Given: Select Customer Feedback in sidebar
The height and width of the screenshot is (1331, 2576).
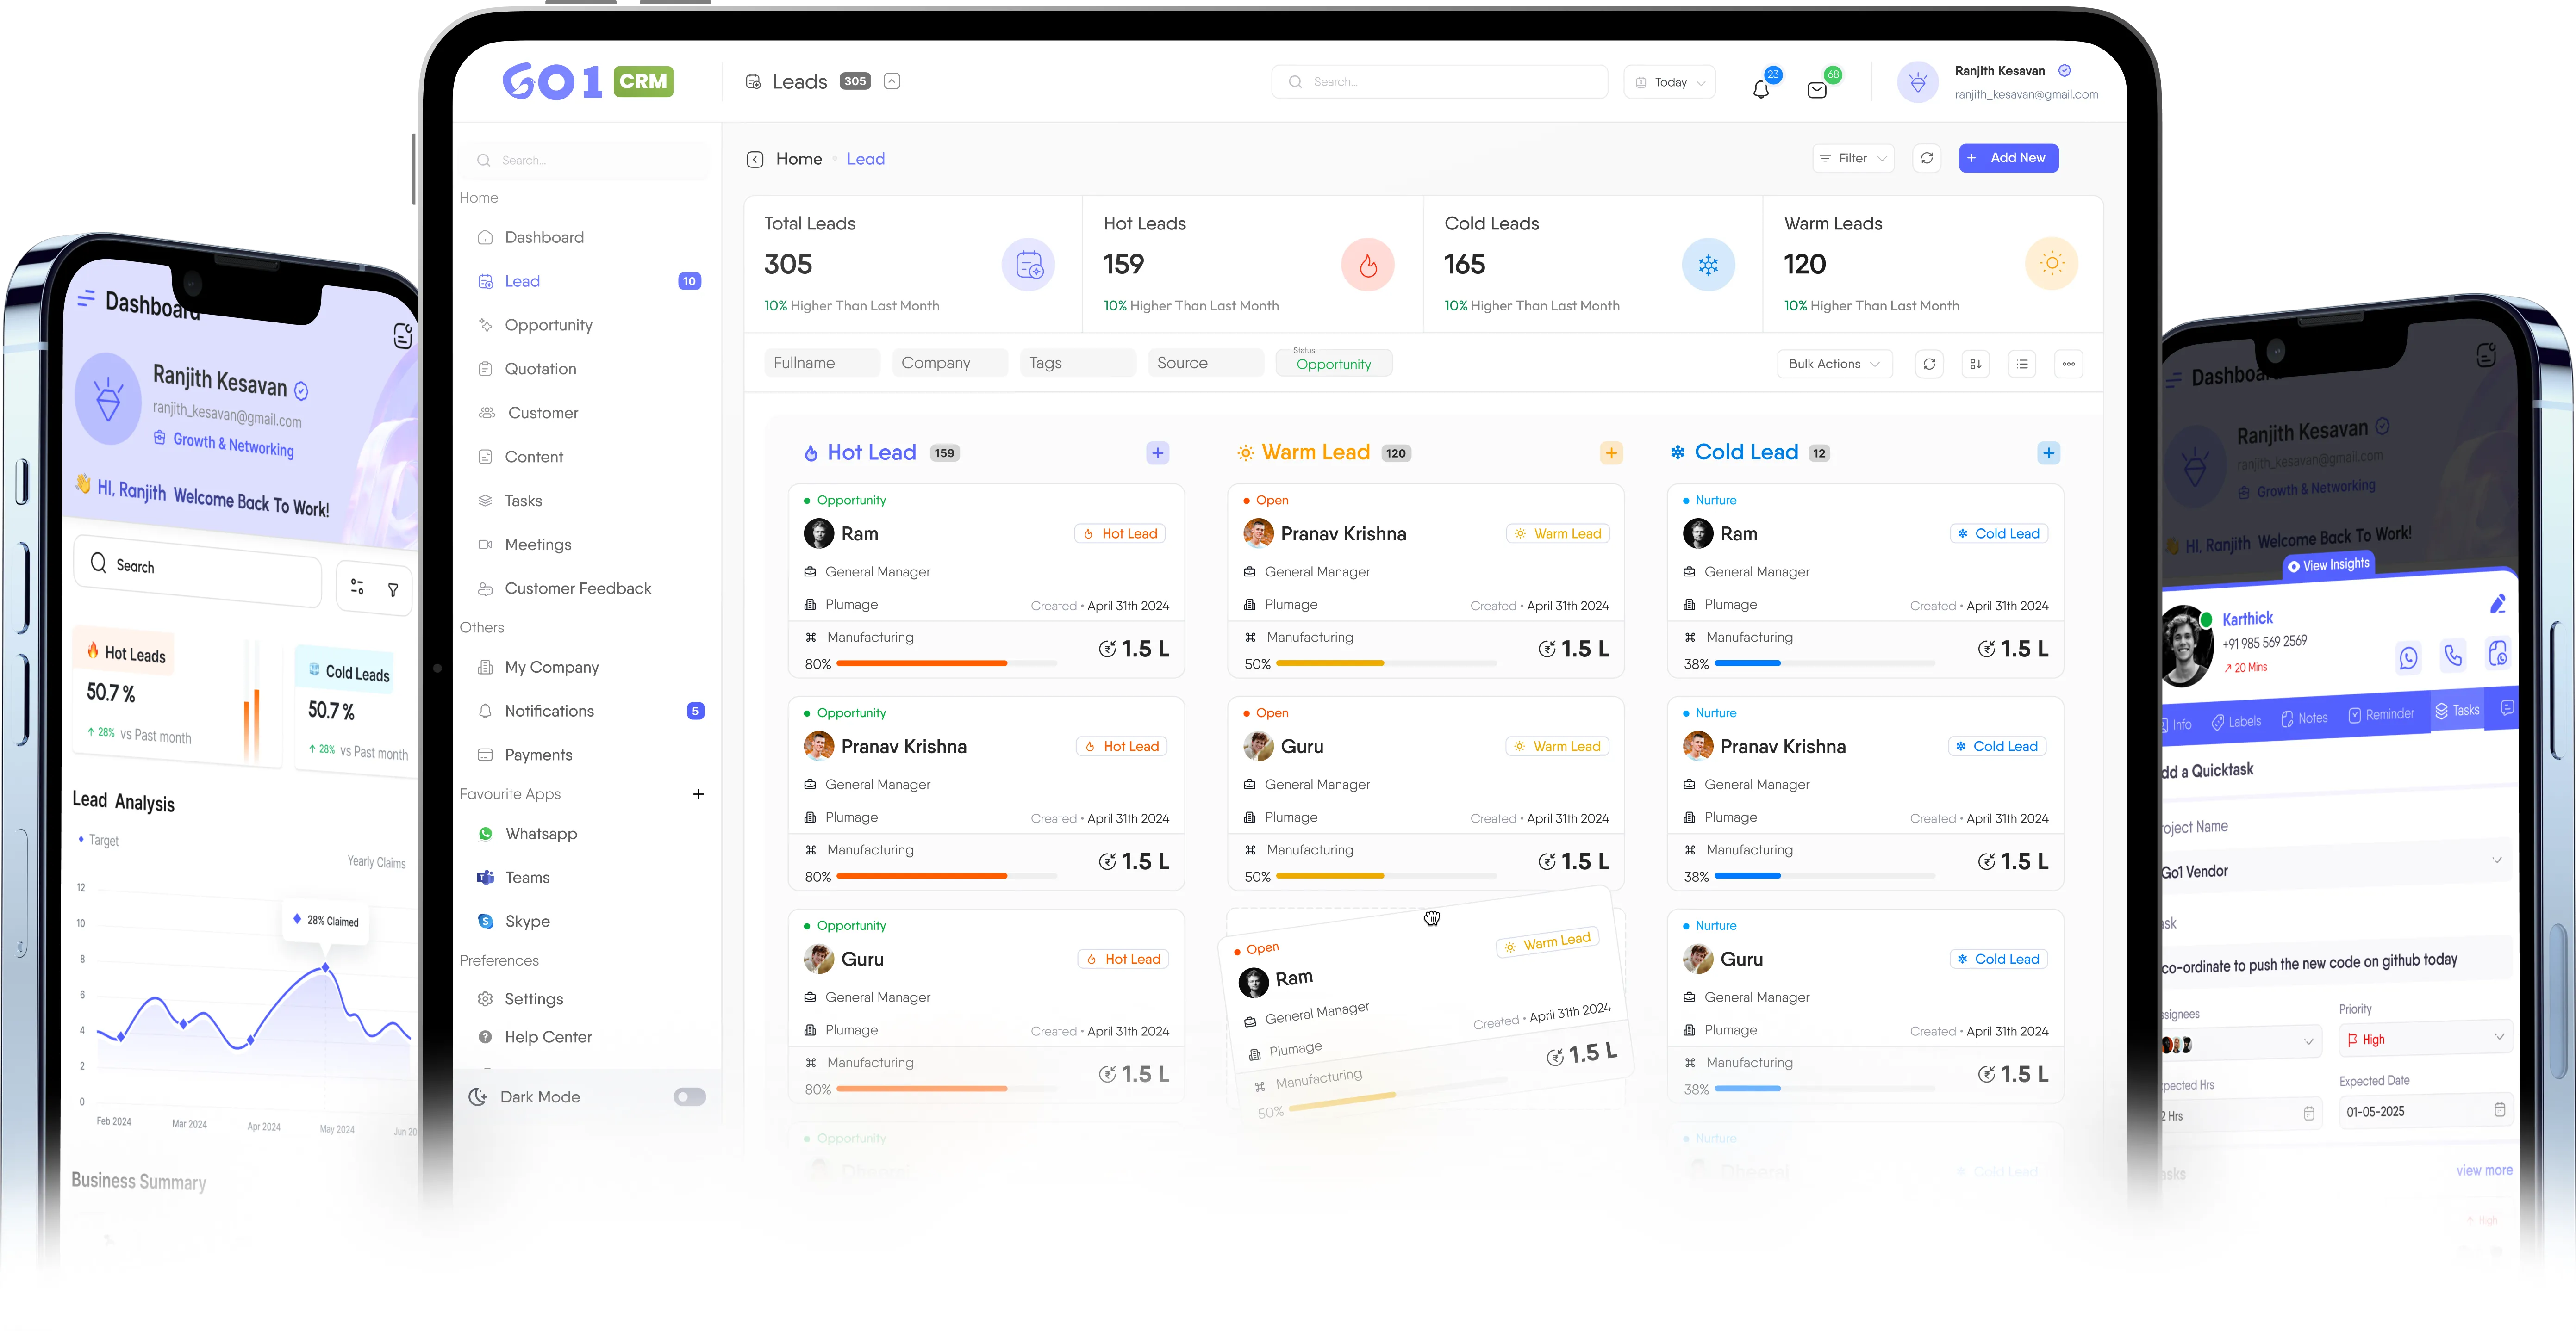Looking at the screenshot, I should click(x=577, y=588).
